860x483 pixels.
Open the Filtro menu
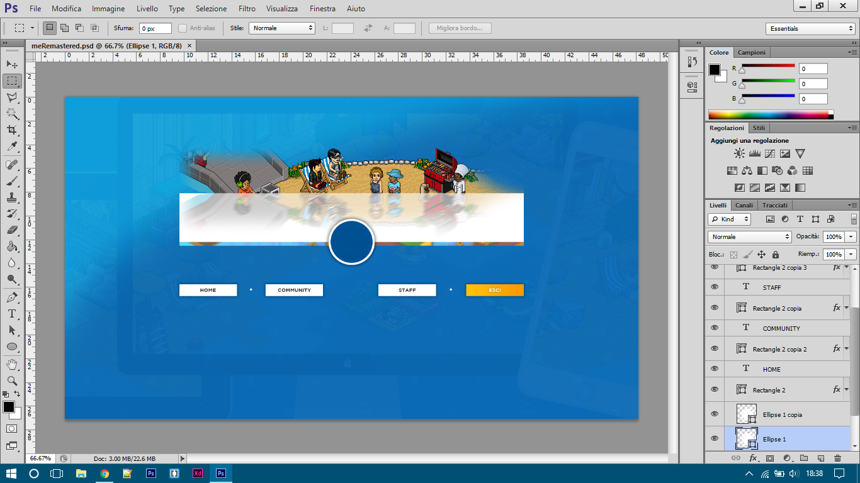[247, 9]
